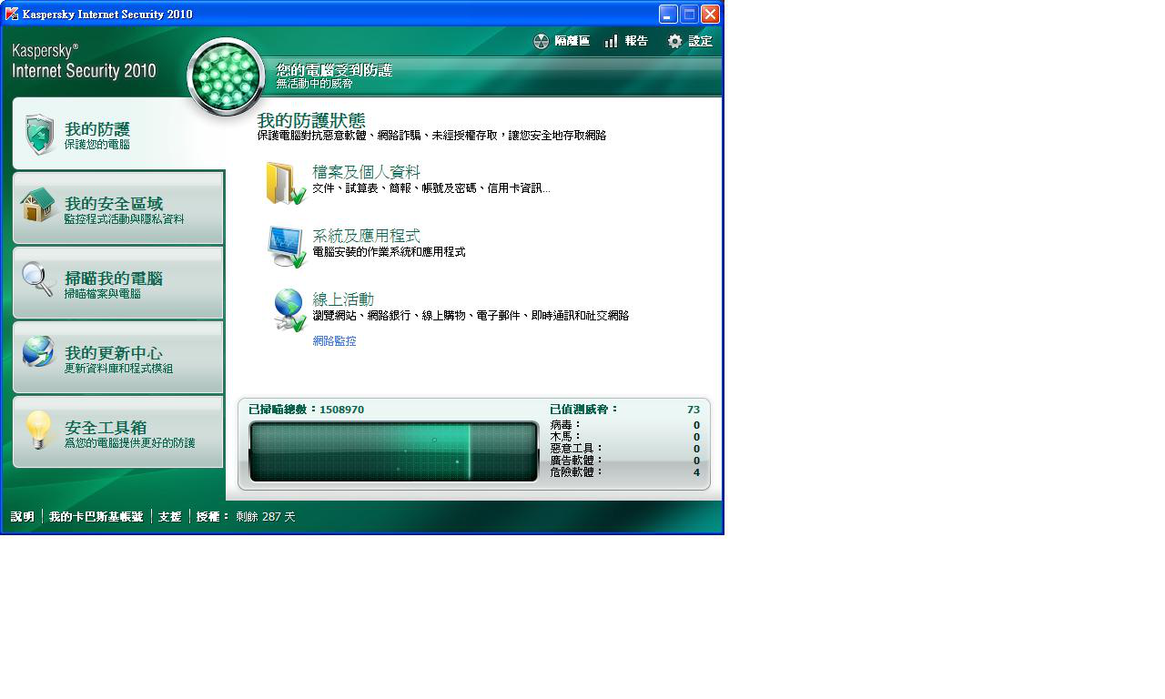
Task: Open the 設定 gear icon
Action: pos(674,41)
